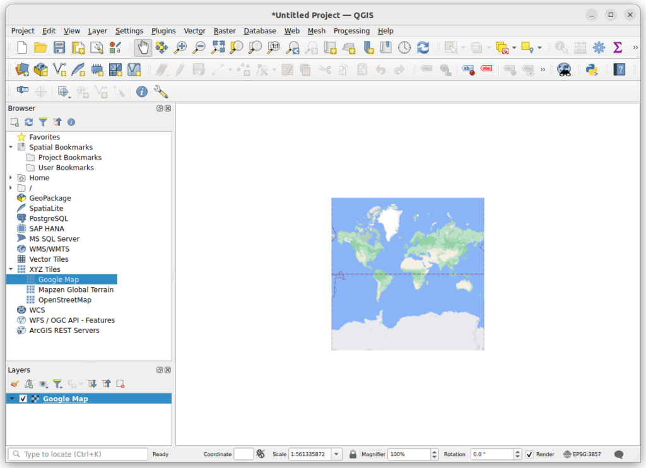Activate the Zoom In tool
The image size is (646, 468).
181,47
